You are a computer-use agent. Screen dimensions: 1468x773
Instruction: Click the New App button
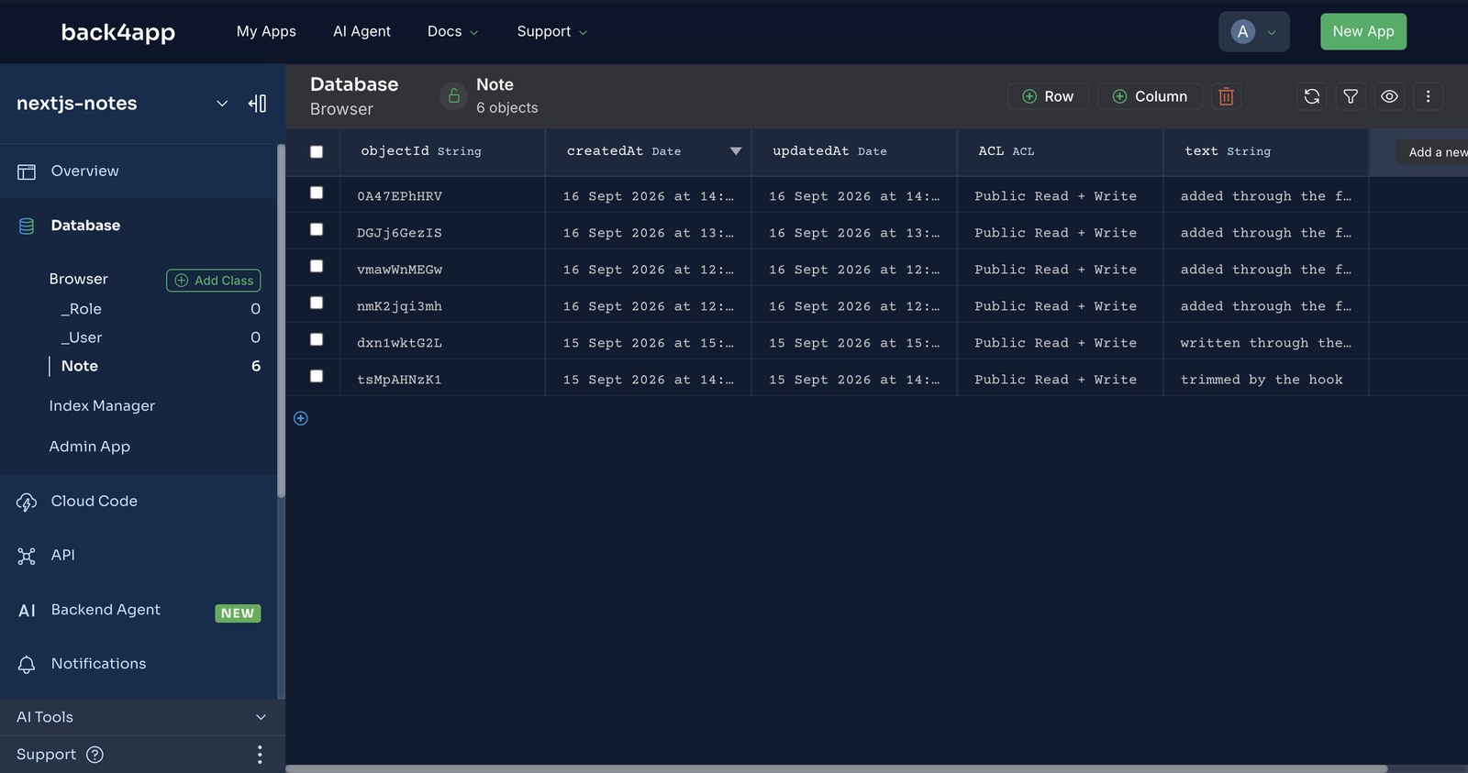click(x=1363, y=31)
